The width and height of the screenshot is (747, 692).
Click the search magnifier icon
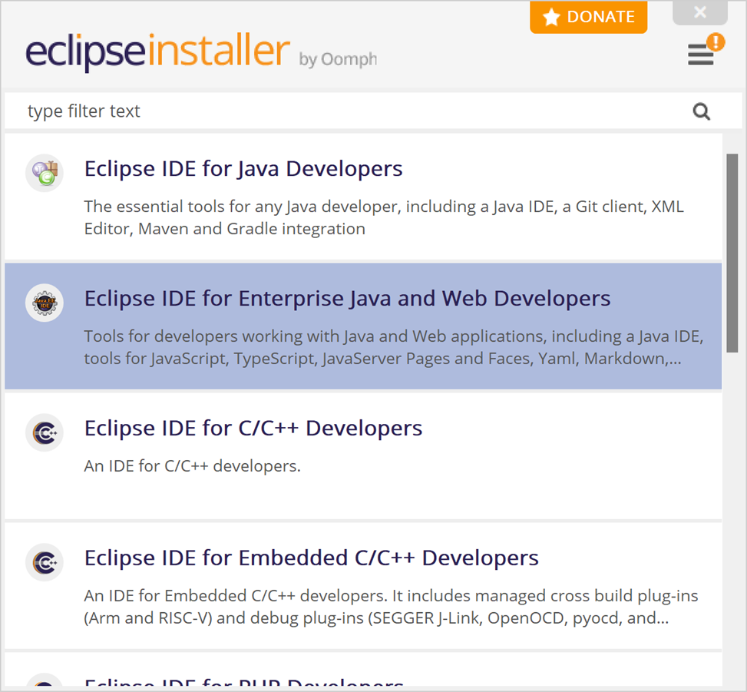pos(701,111)
